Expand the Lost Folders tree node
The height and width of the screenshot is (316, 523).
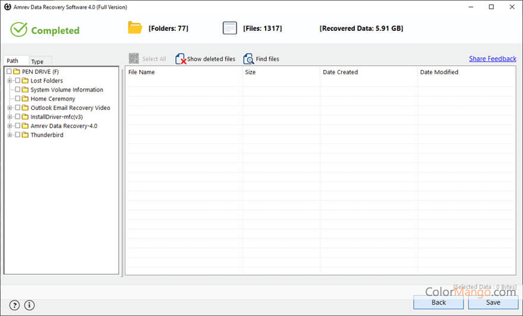click(x=10, y=81)
